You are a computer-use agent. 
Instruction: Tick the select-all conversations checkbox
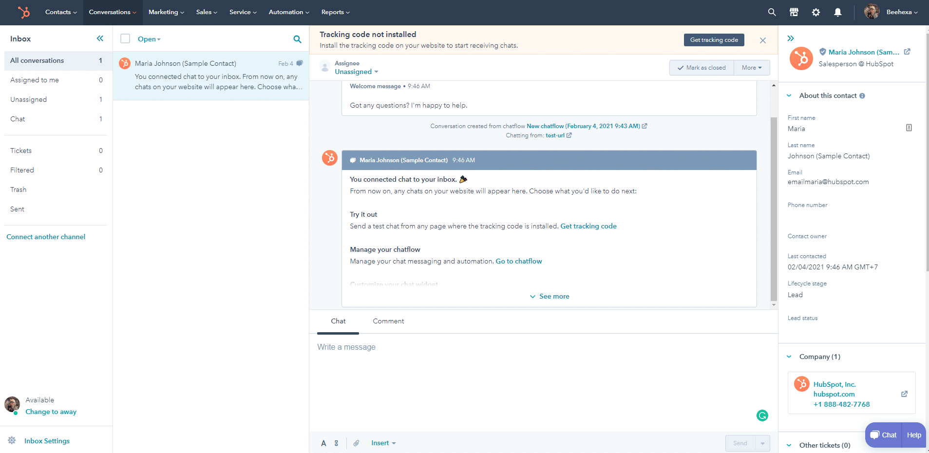click(x=125, y=38)
